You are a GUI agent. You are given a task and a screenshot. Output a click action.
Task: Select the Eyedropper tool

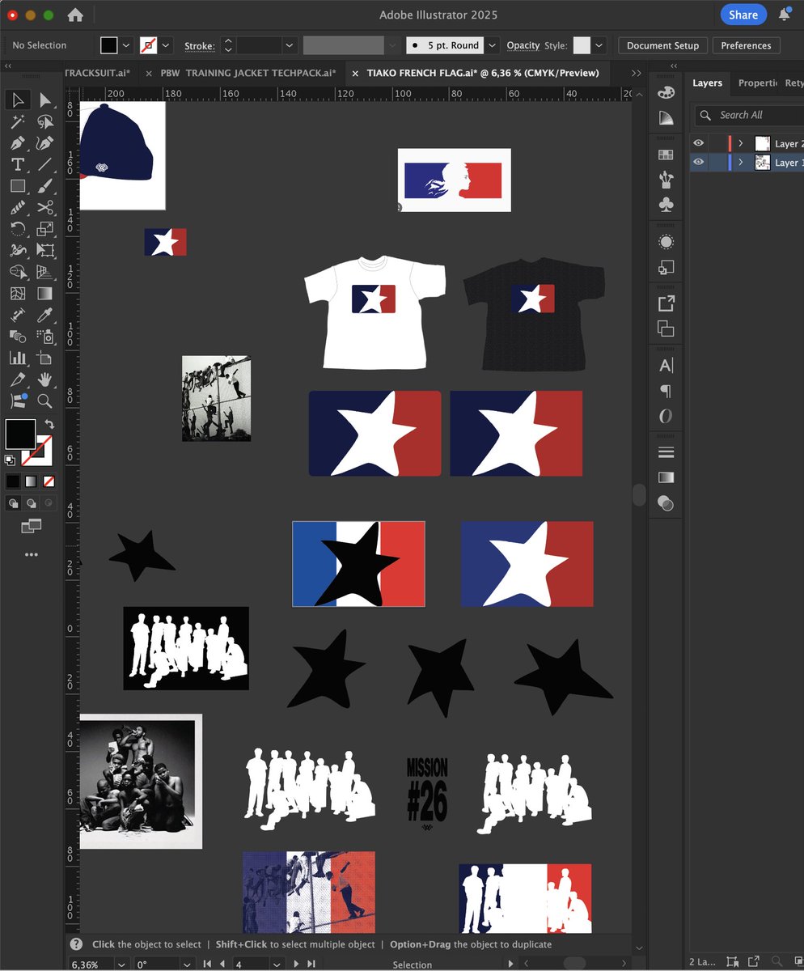[x=45, y=315]
